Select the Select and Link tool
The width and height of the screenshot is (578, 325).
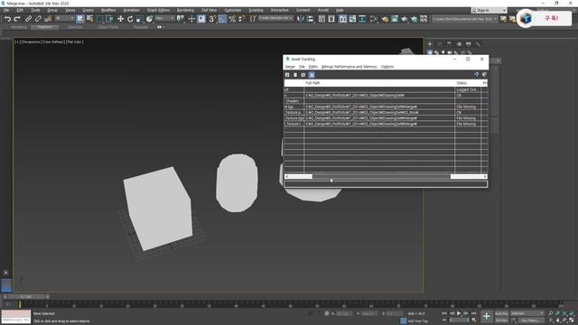click(28, 19)
